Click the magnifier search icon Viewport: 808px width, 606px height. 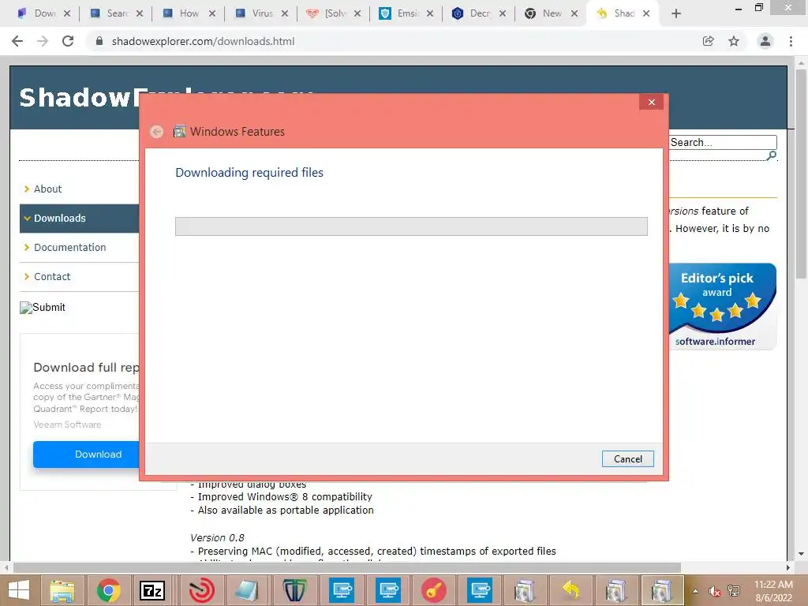point(772,155)
